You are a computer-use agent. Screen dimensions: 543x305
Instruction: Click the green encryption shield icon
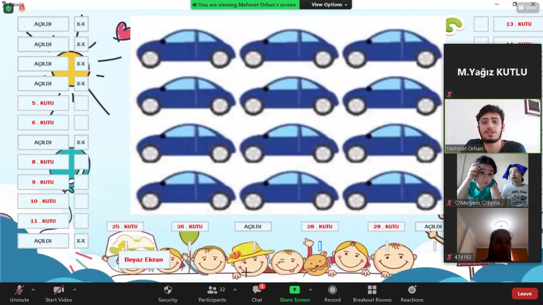click(8, 8)
